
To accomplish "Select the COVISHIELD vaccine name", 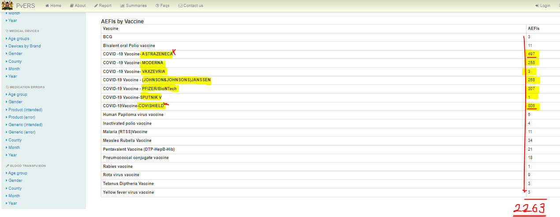I will pyautogui.click(x=151, y=106).
